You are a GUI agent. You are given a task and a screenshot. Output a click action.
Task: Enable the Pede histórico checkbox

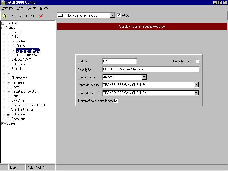(198, 61)
